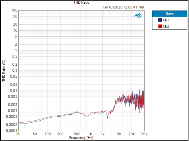The width and height of the screenshot is (189, 141).
Task: Click the 0,1 Y axis tick label
Action: (x=15, y=70)
